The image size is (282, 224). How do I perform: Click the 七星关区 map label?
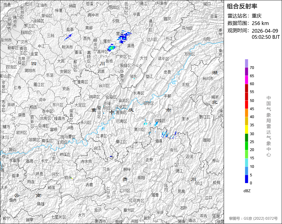coord(59,217)
